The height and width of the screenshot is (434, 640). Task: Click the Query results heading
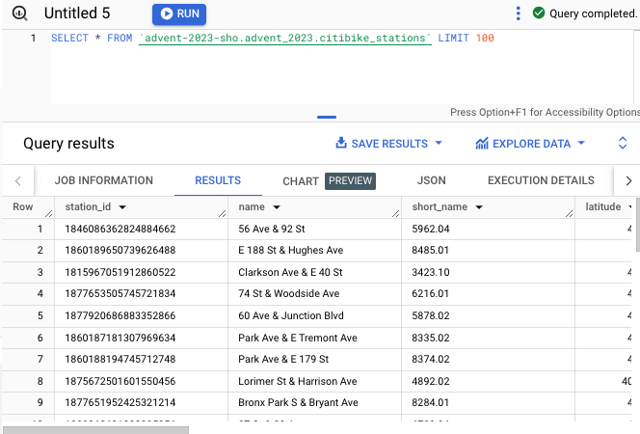pyautogui.click(x=68, y=144)
